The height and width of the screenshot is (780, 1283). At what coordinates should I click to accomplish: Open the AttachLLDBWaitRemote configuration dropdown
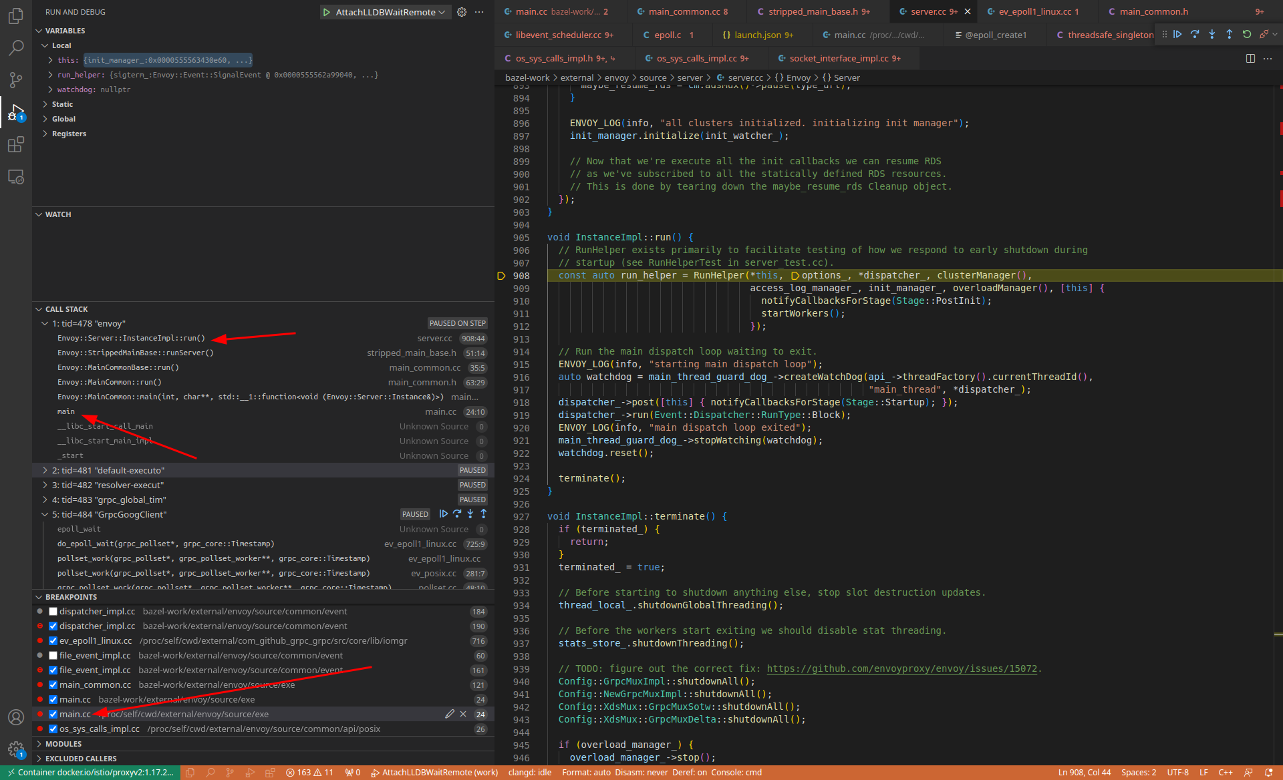(440, 11)
